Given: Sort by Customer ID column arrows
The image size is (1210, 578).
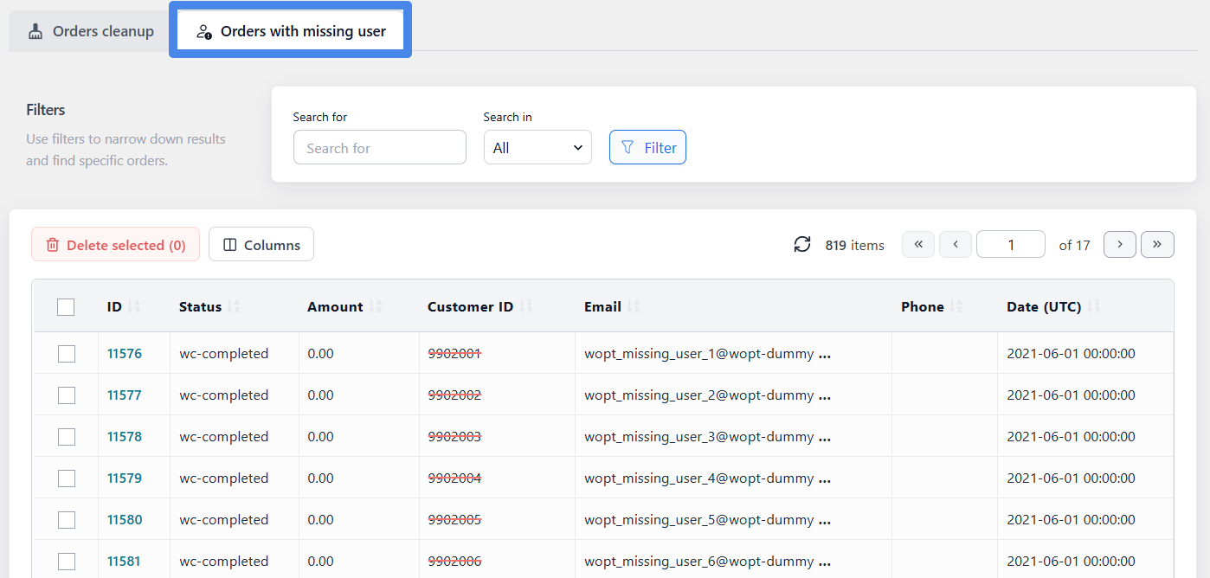Looking at the screenshot, I should pyautogui.click(x=525, y=306).
